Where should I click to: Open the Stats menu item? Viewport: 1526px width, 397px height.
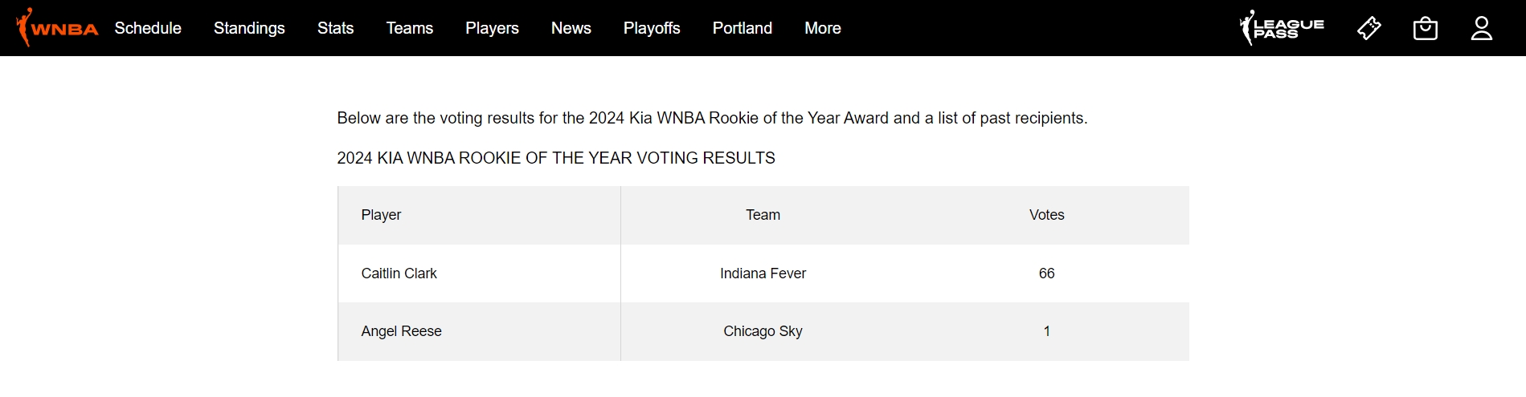click(x=335, y=28)
